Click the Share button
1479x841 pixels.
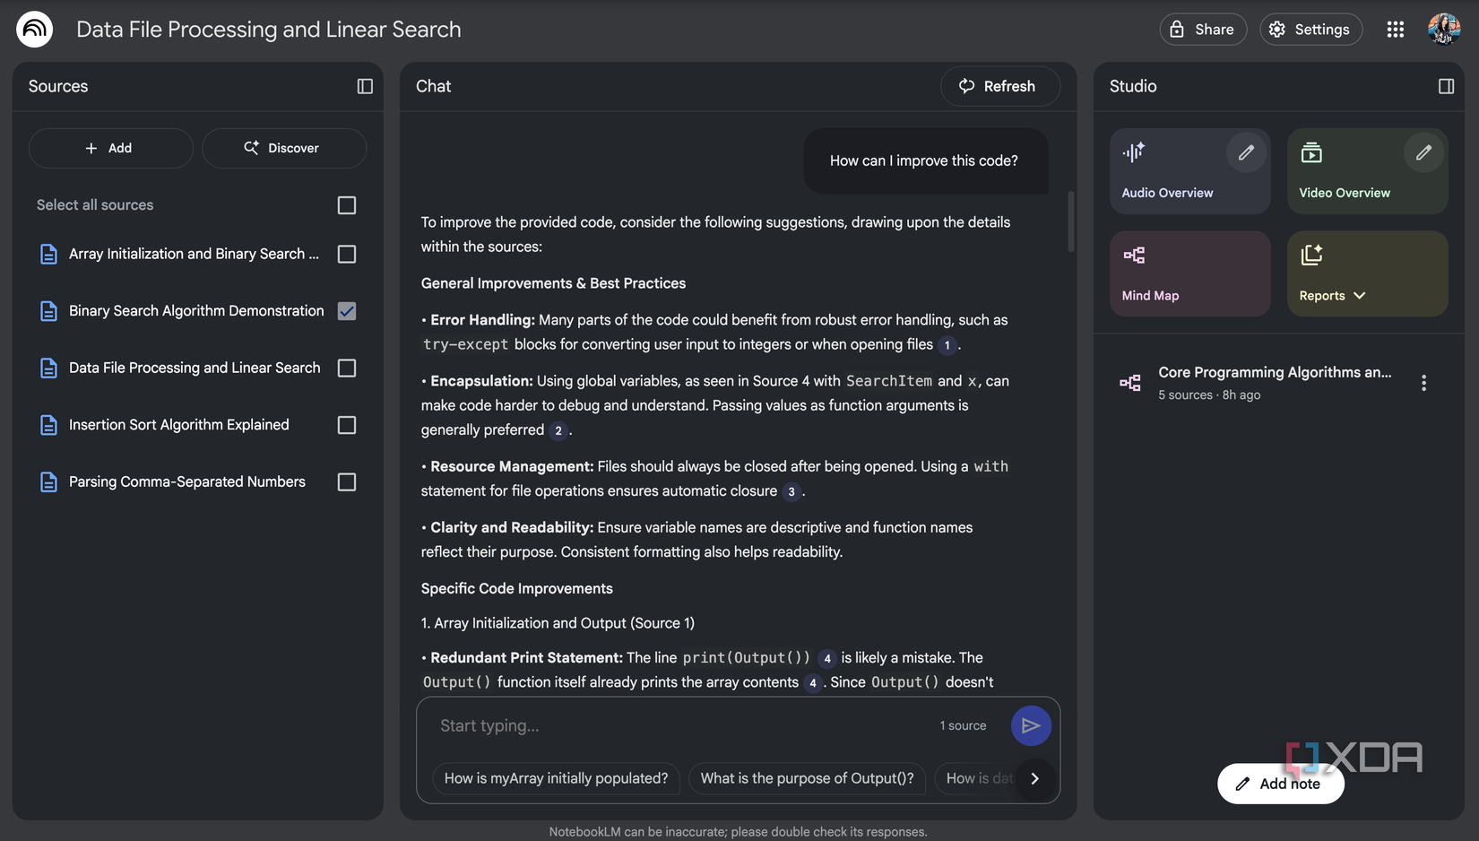coord(1203,30)
